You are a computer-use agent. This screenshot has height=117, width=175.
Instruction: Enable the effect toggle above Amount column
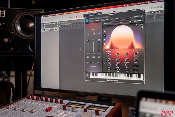[x=134, y=51]
